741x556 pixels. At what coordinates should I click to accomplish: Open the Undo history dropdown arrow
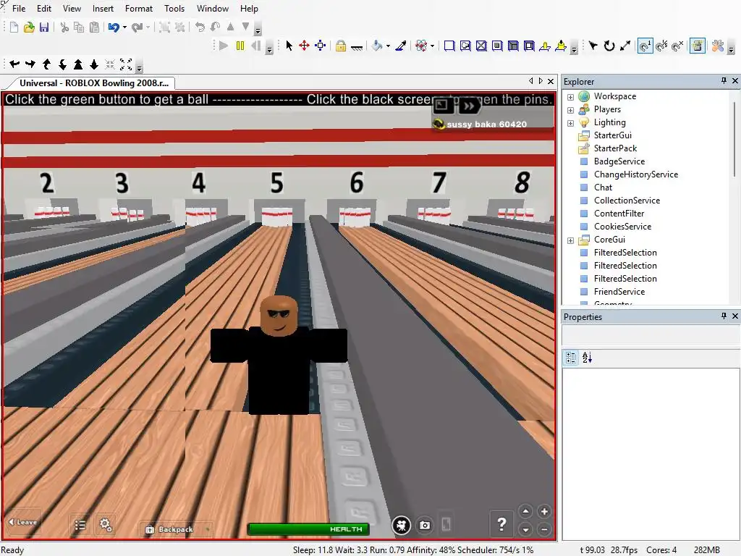pyautogui.click(x=124, y=28)
